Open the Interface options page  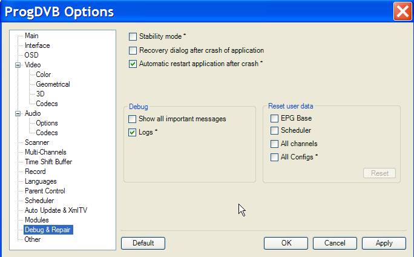(38, 45)
